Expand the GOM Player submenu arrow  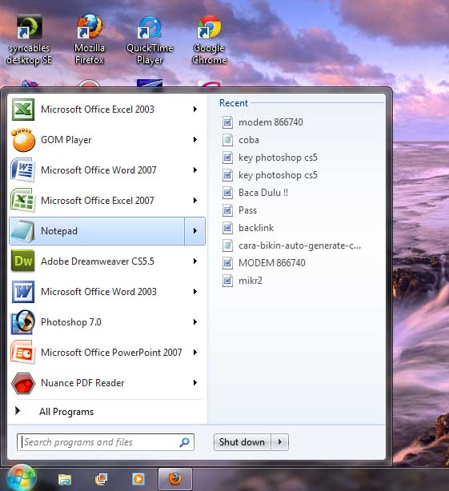(x=195, y=140)
